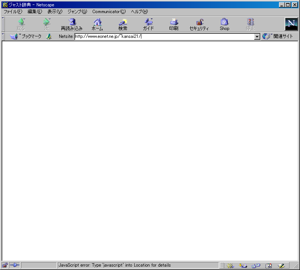Screen dimensions: 300x270
Task: Print the page with 印刷
Action: tap(174, 24)
